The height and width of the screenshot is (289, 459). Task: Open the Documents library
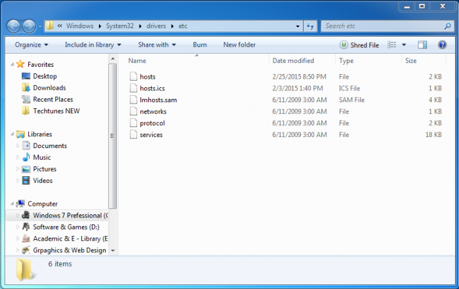[x=50, y=145]
